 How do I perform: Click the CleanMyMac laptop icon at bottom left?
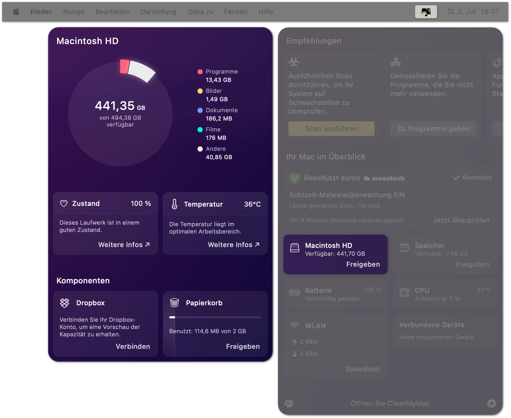[x=289, y=403]
